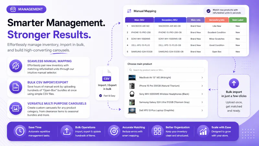
Task: Click Bulk import in just a few clicks text
Action: [x=234, y=94]
